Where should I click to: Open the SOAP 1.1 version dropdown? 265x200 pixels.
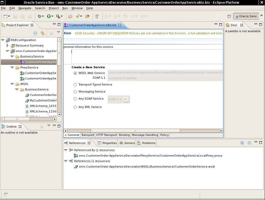pyautogui.click(x=126, y=99)
